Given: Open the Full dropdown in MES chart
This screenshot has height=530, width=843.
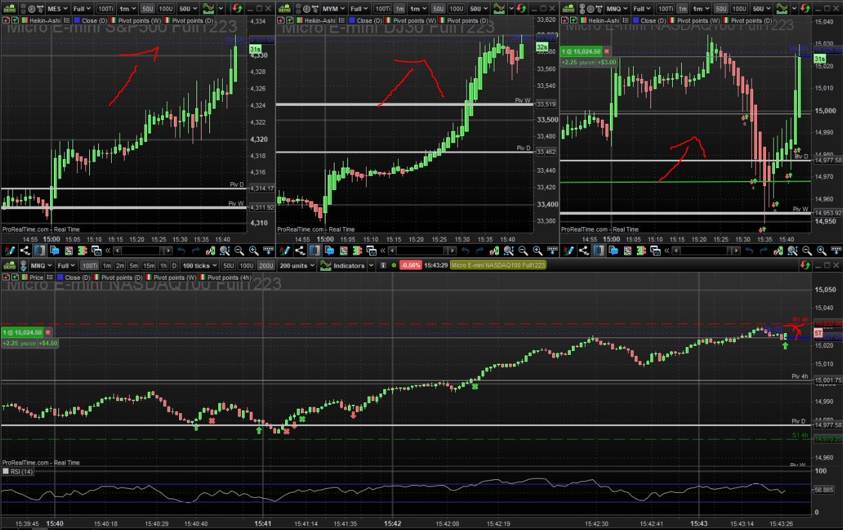Looking at the screenshot, I should click(82, 9).
